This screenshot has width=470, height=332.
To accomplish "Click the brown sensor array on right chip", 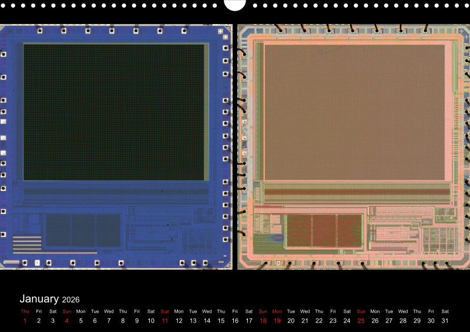I will [x=354, y=112].
